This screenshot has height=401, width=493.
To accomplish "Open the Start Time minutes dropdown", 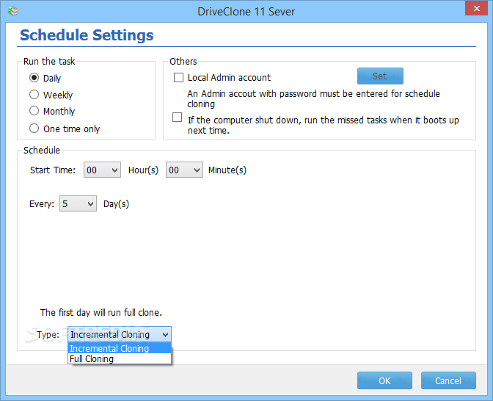I will [184, 170].
